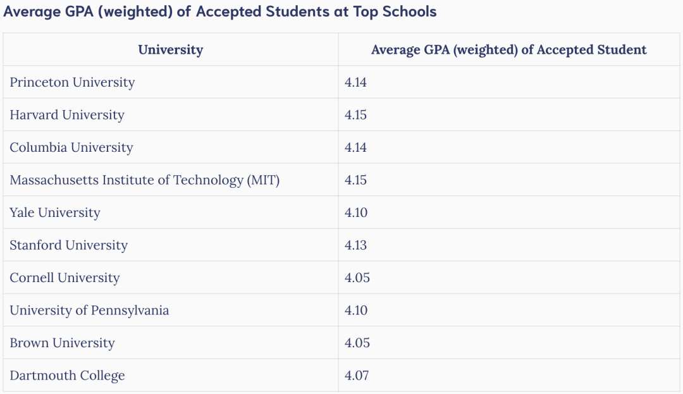Click Stanford's GPA value of 4.13

tap(355, 245)
